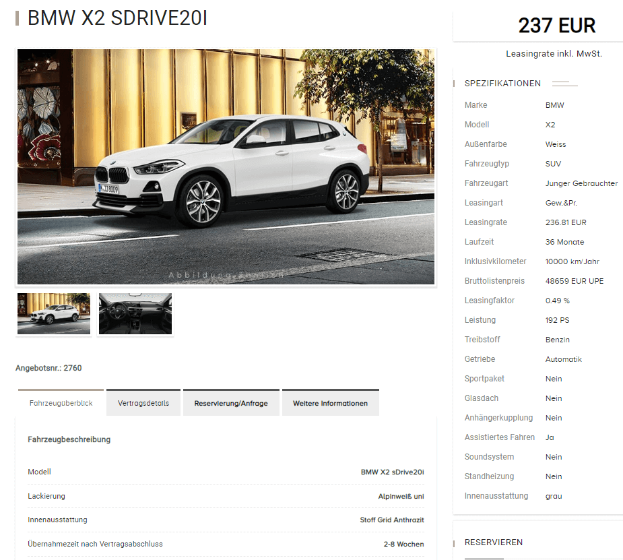
Task: Click the large BMW X2 main photo
Action: click(226, 166)
